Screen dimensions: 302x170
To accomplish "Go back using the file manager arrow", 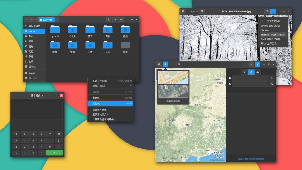I will [x=27, y=19].
